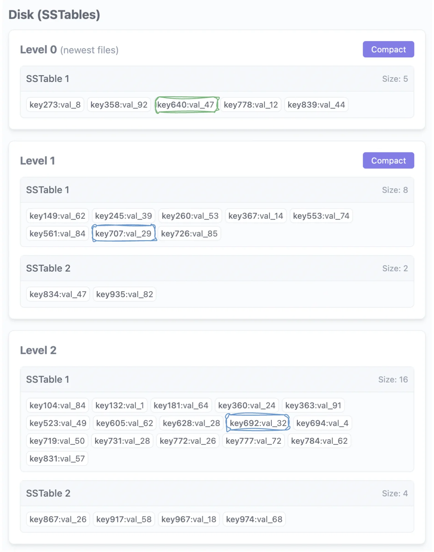Click the Level 0 Compact button
The image size is (434, 552).
388,50
